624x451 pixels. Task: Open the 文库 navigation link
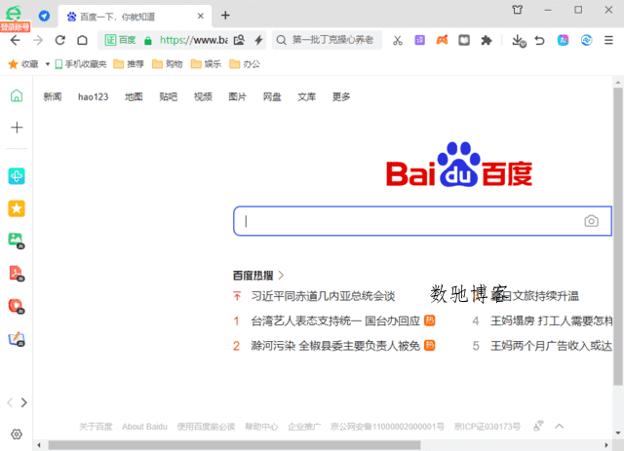tap(307, 96)
